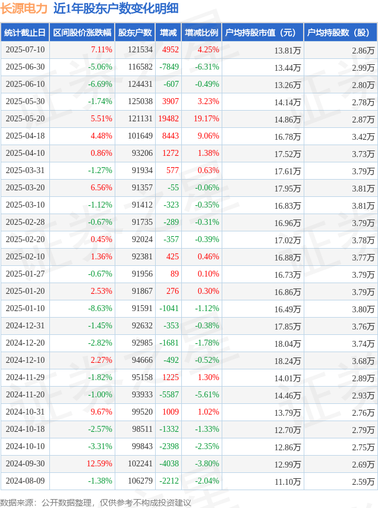The image size is (378, 508).
Task: Click the 19.17% change ratio cell
Action: point(206,118)
